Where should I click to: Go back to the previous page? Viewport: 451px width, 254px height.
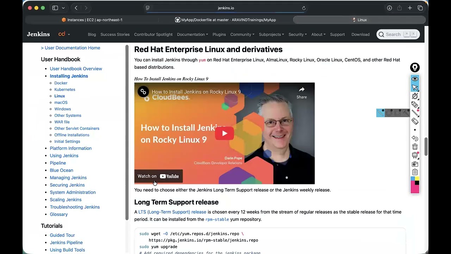(x=76, y=8)
